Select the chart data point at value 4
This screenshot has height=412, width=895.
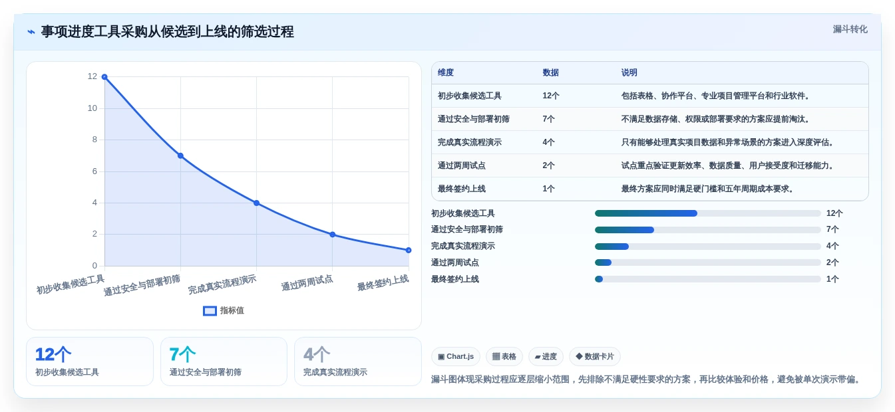tap(256, 203)
